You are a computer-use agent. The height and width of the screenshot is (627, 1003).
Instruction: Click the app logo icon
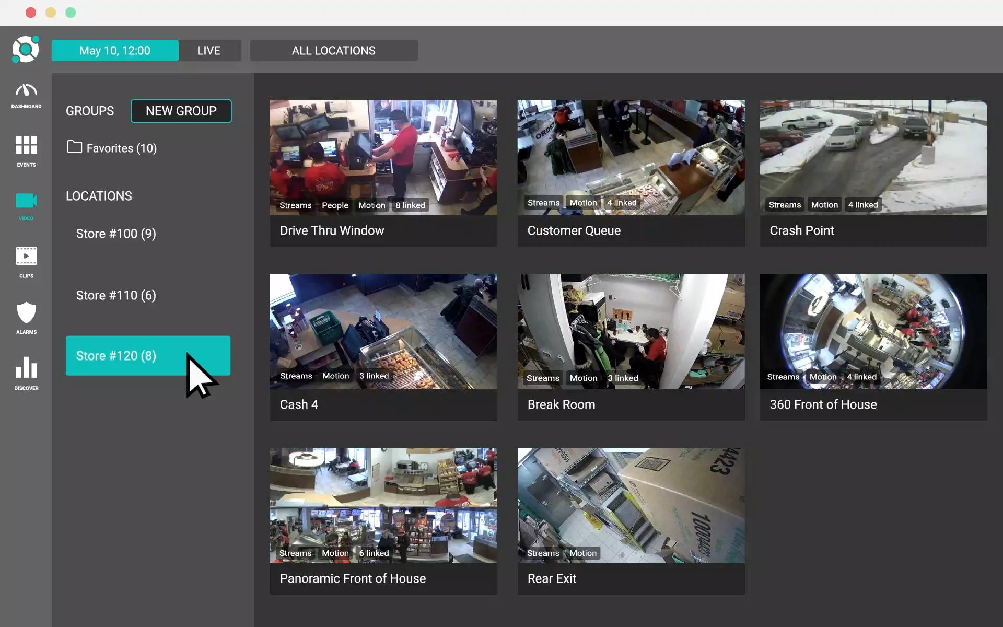point(26,50)
